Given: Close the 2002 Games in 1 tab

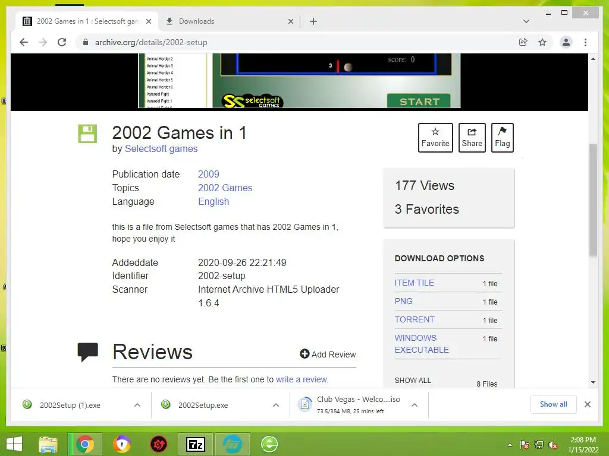Looking at the screenshot, I should click(148, 21).
